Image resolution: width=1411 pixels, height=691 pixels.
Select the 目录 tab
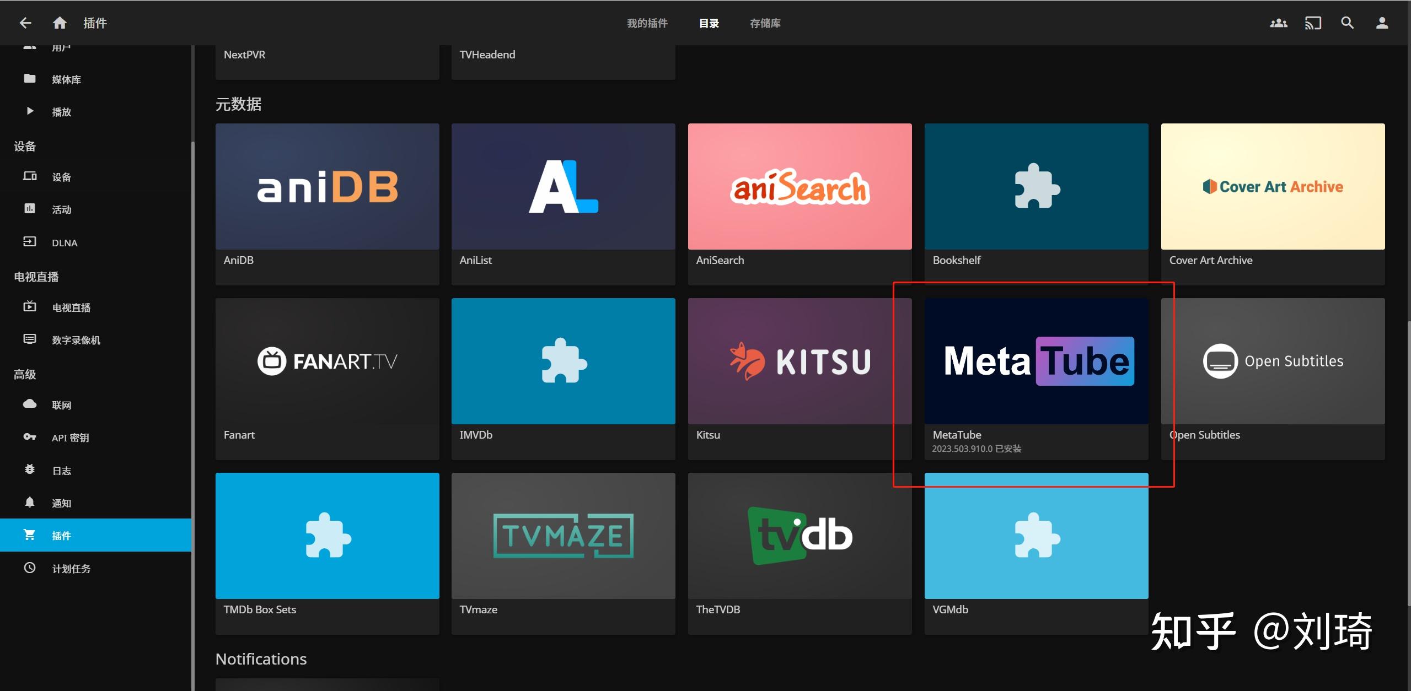709,23
